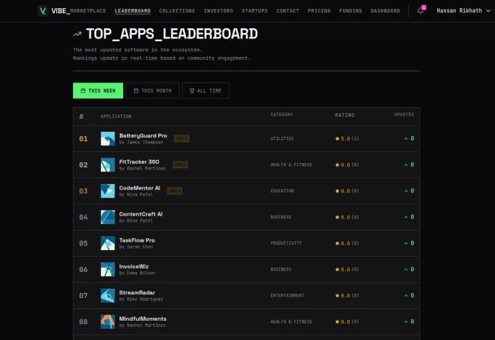Click the Top 3 badge on CodeMentor AI
The image size is (495, 340).
[175, 191]
